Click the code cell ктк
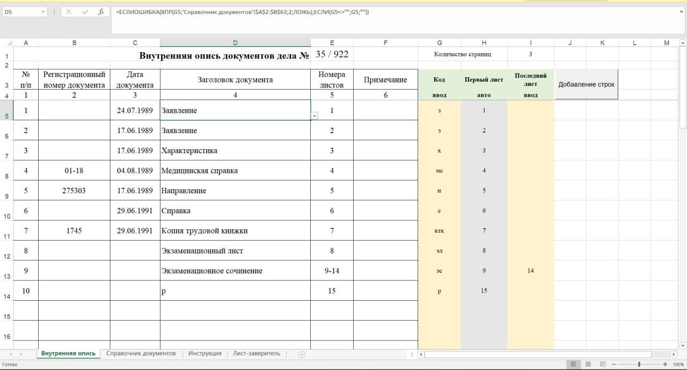This screenshot has width=687, height=370. tap(440, 231)
